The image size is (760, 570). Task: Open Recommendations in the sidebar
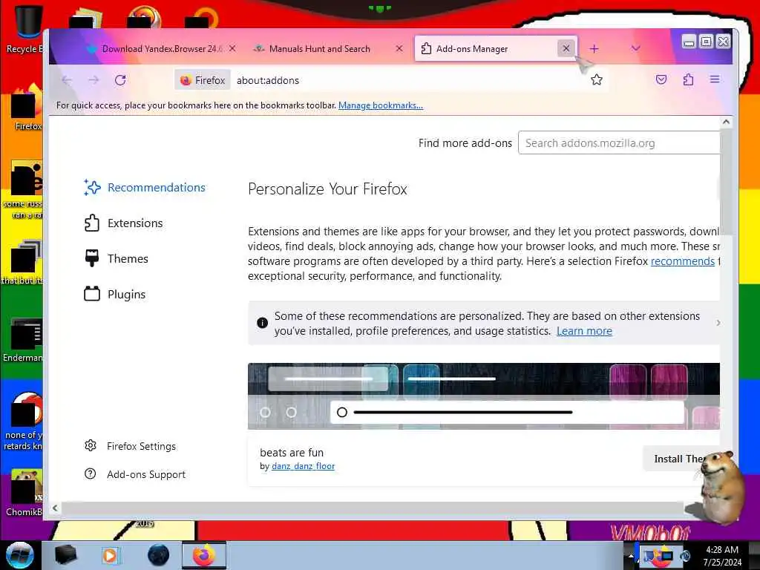145,188
